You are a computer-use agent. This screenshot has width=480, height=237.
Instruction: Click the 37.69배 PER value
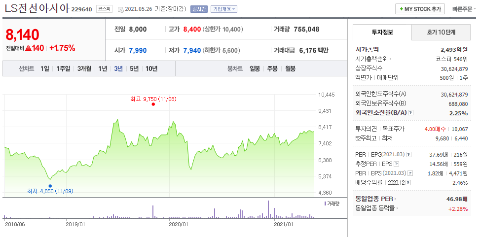tap(439, 154)
